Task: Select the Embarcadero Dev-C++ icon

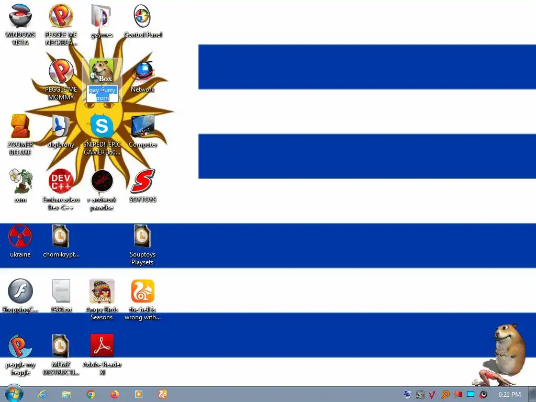Action: pyautogui.click(x=61, y=189)
